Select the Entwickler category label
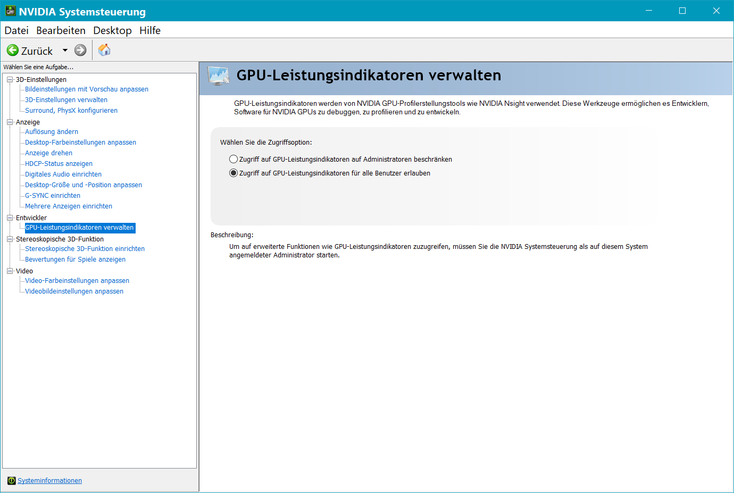The image size is (734, 493). (x=31, y=218)
